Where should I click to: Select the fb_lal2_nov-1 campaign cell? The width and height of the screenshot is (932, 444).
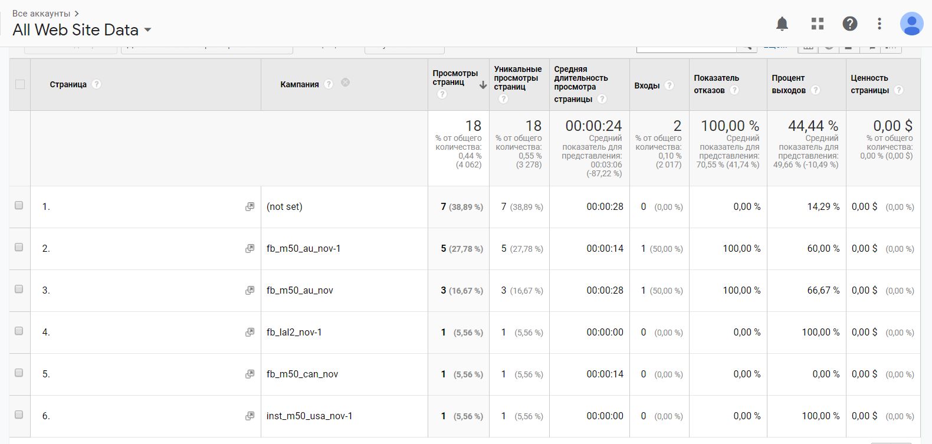coord(294,333)
